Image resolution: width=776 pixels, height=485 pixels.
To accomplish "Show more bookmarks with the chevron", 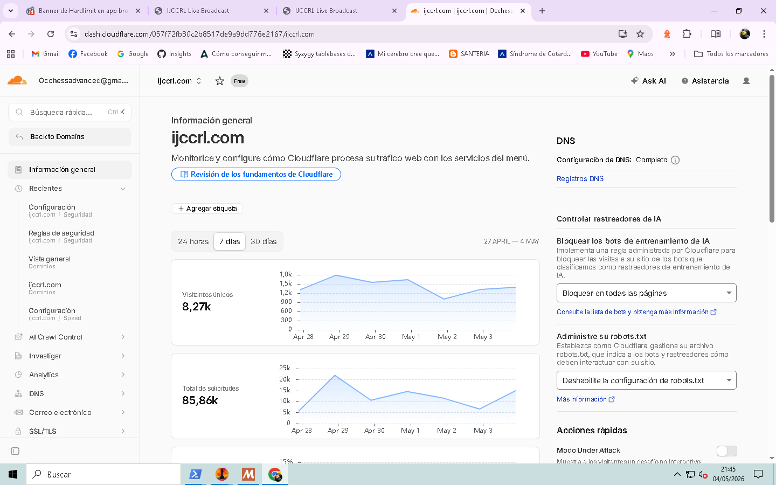I will point(672,54).
